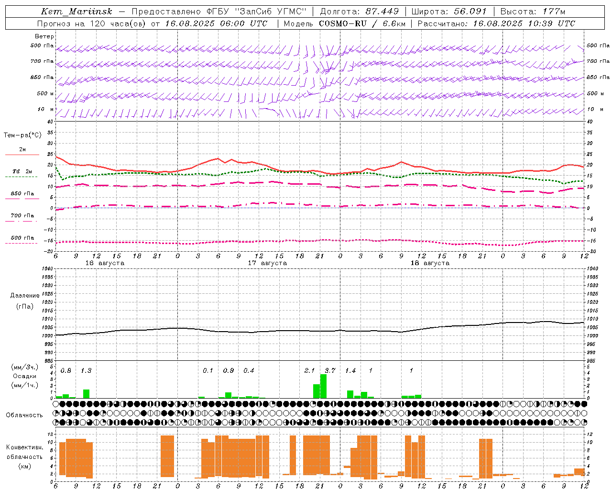Click the '(гПа)' unit label under Давление
The height and width of the screenshot is (490, 612).
[25, 307]
